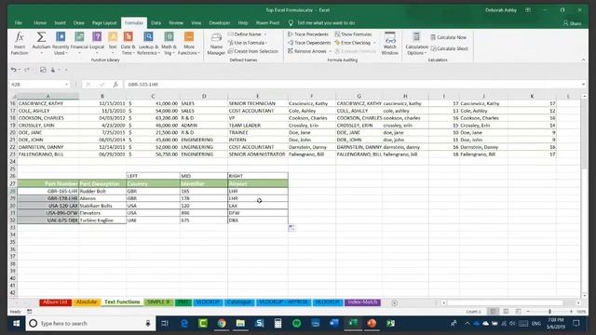This screenshot has width=596, height=335.
Task: Click Remove Arrows
Action: (307, 51)
